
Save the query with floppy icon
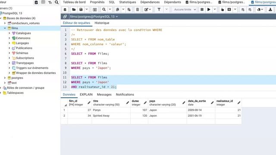(x=81, y=9)
